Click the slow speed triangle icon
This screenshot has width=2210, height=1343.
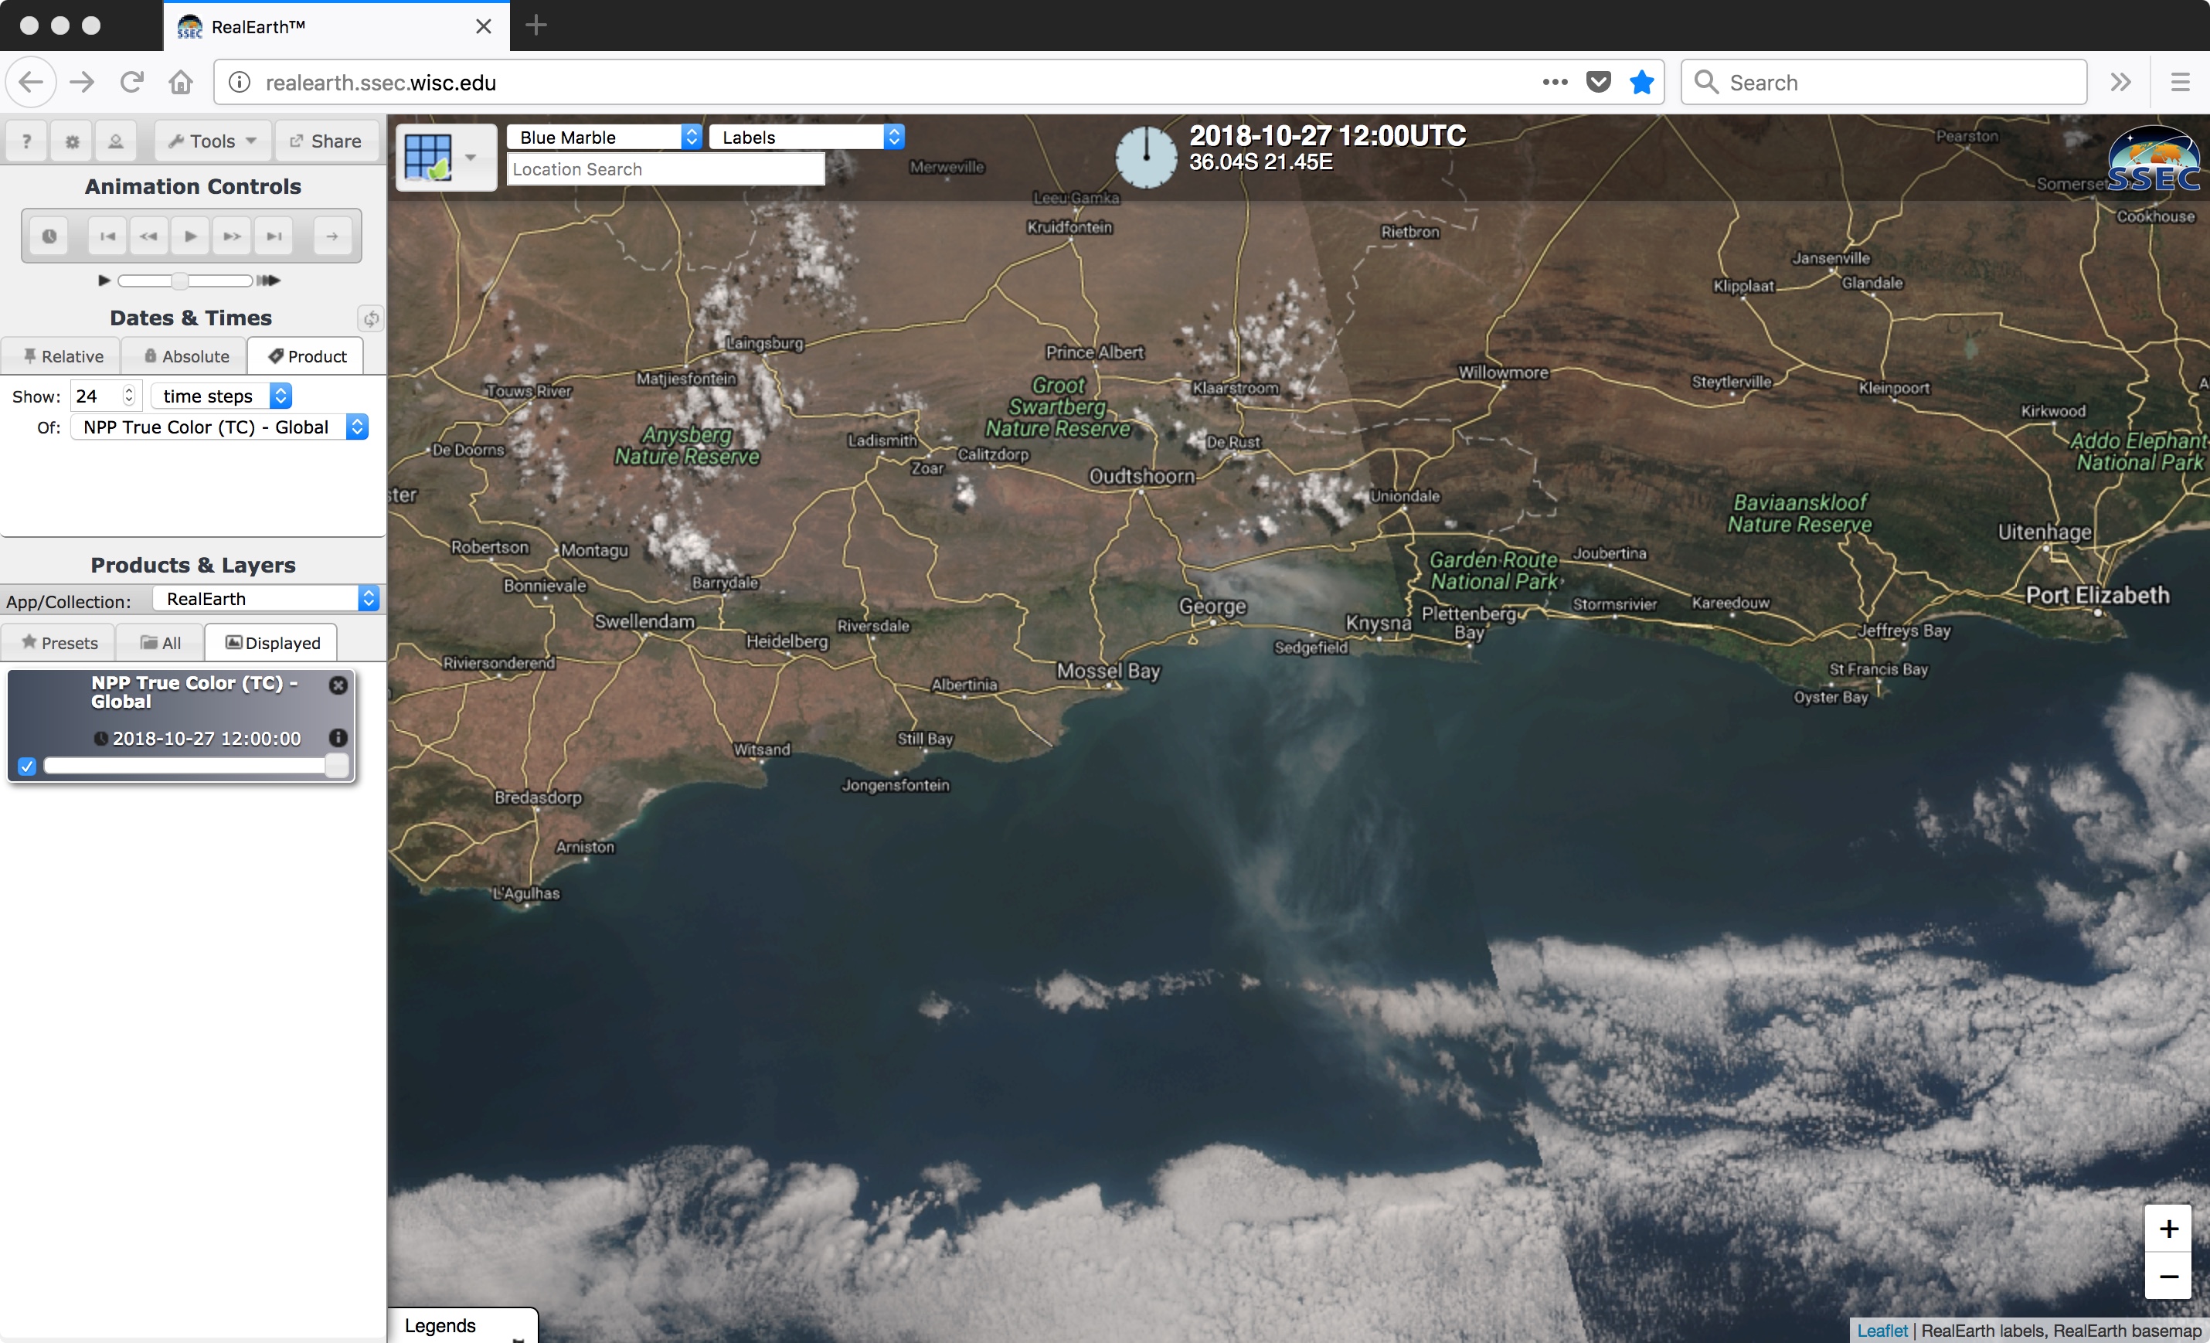coord(104,280)
